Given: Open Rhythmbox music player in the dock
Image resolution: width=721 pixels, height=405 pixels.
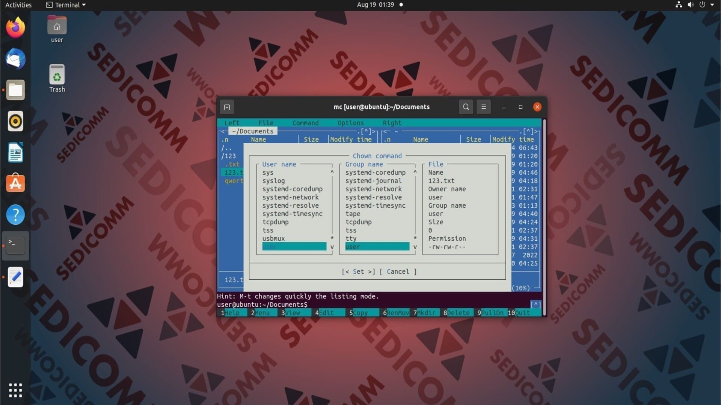Looking at the screenshot, I should [x=15, y=121].
